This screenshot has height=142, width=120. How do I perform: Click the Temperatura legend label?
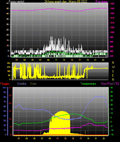[x=88, y=84]
